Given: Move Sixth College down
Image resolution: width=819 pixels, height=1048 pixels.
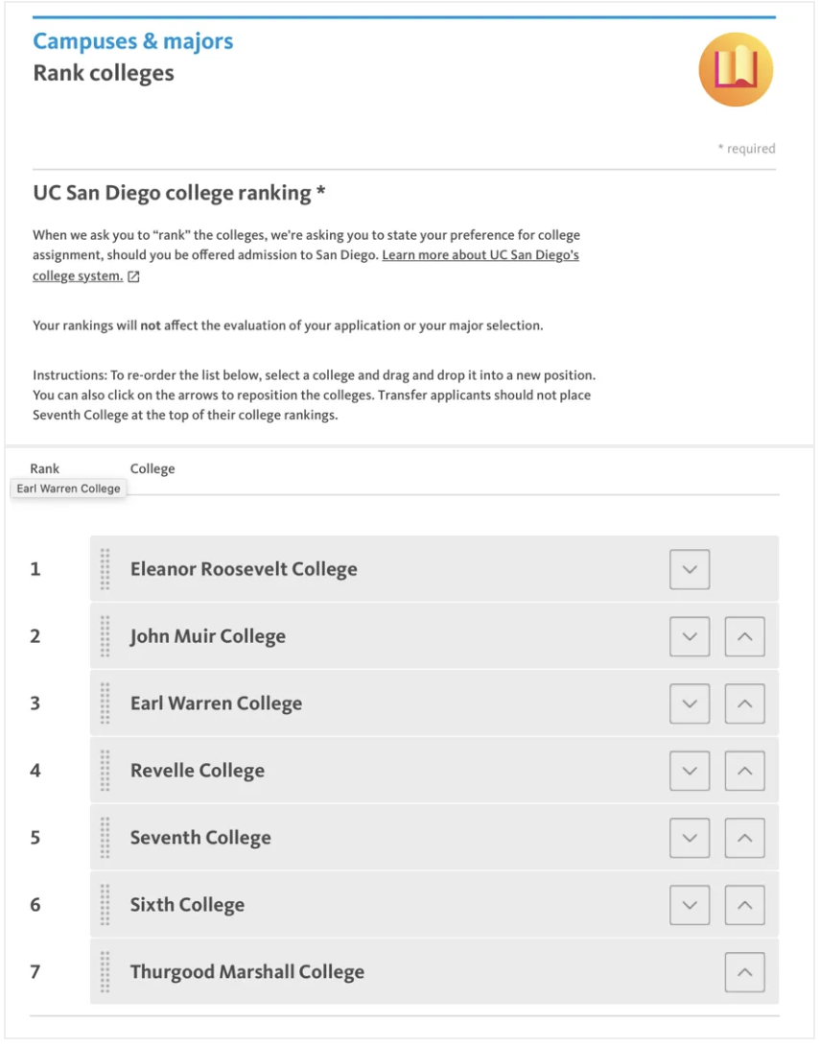Looking at the screenshot, I should 690,905.
